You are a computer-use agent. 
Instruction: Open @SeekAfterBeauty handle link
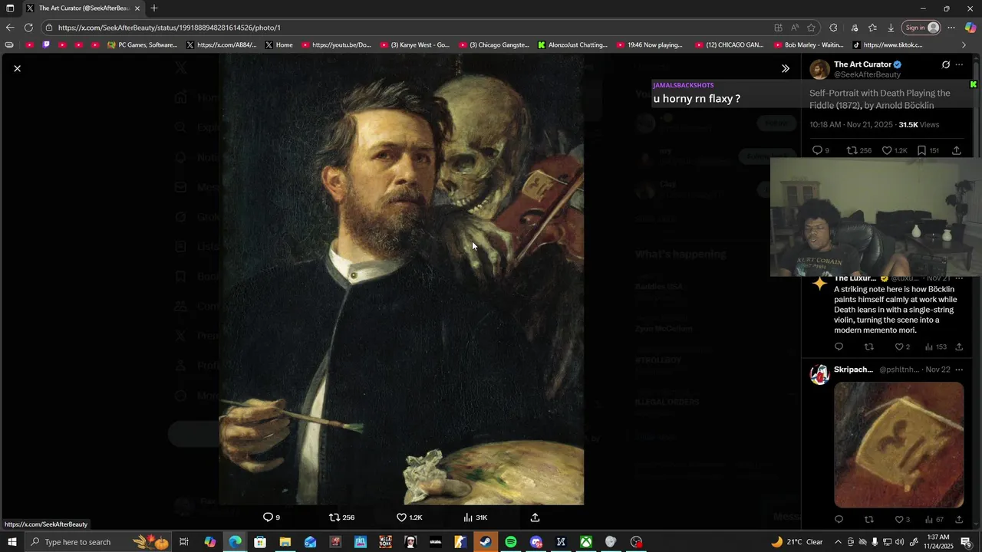867,74
